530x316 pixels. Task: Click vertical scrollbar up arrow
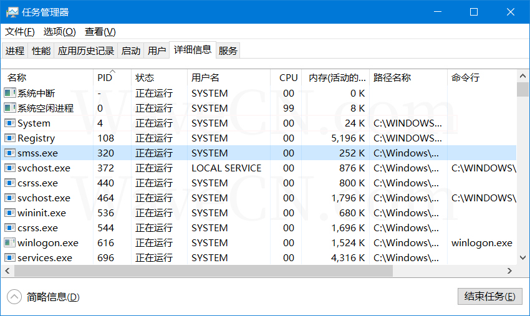tap(523, 76)
